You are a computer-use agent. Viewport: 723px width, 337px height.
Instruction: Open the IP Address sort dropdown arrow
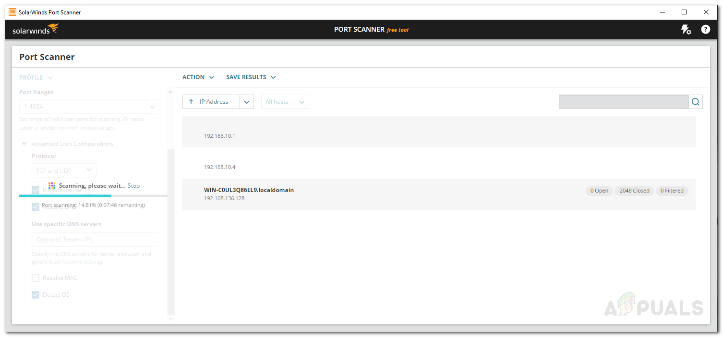(x=247, y=102)
